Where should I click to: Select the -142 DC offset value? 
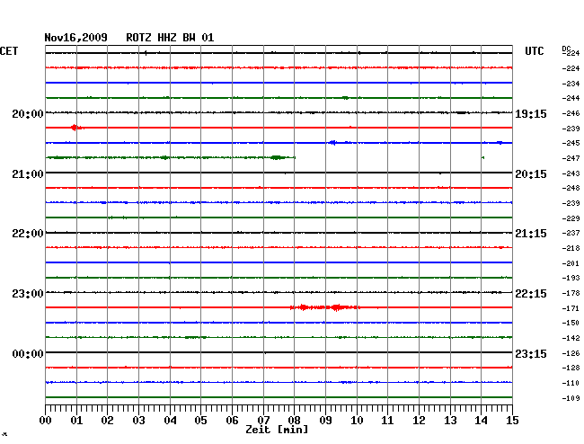pos(571,338)
